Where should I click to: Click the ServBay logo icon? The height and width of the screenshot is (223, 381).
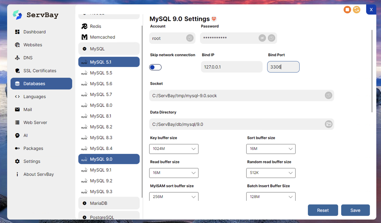click(18, 15)
